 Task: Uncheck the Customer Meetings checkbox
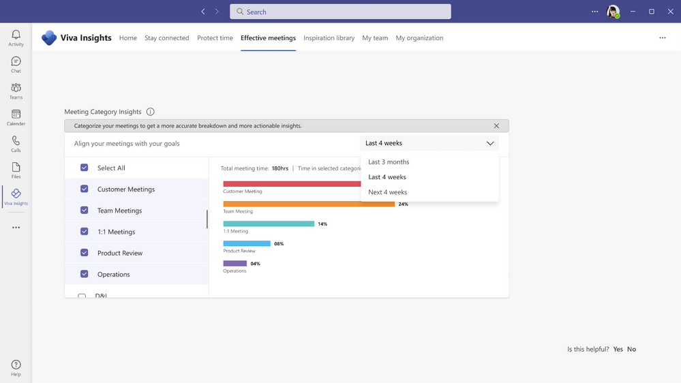(85, 189)
